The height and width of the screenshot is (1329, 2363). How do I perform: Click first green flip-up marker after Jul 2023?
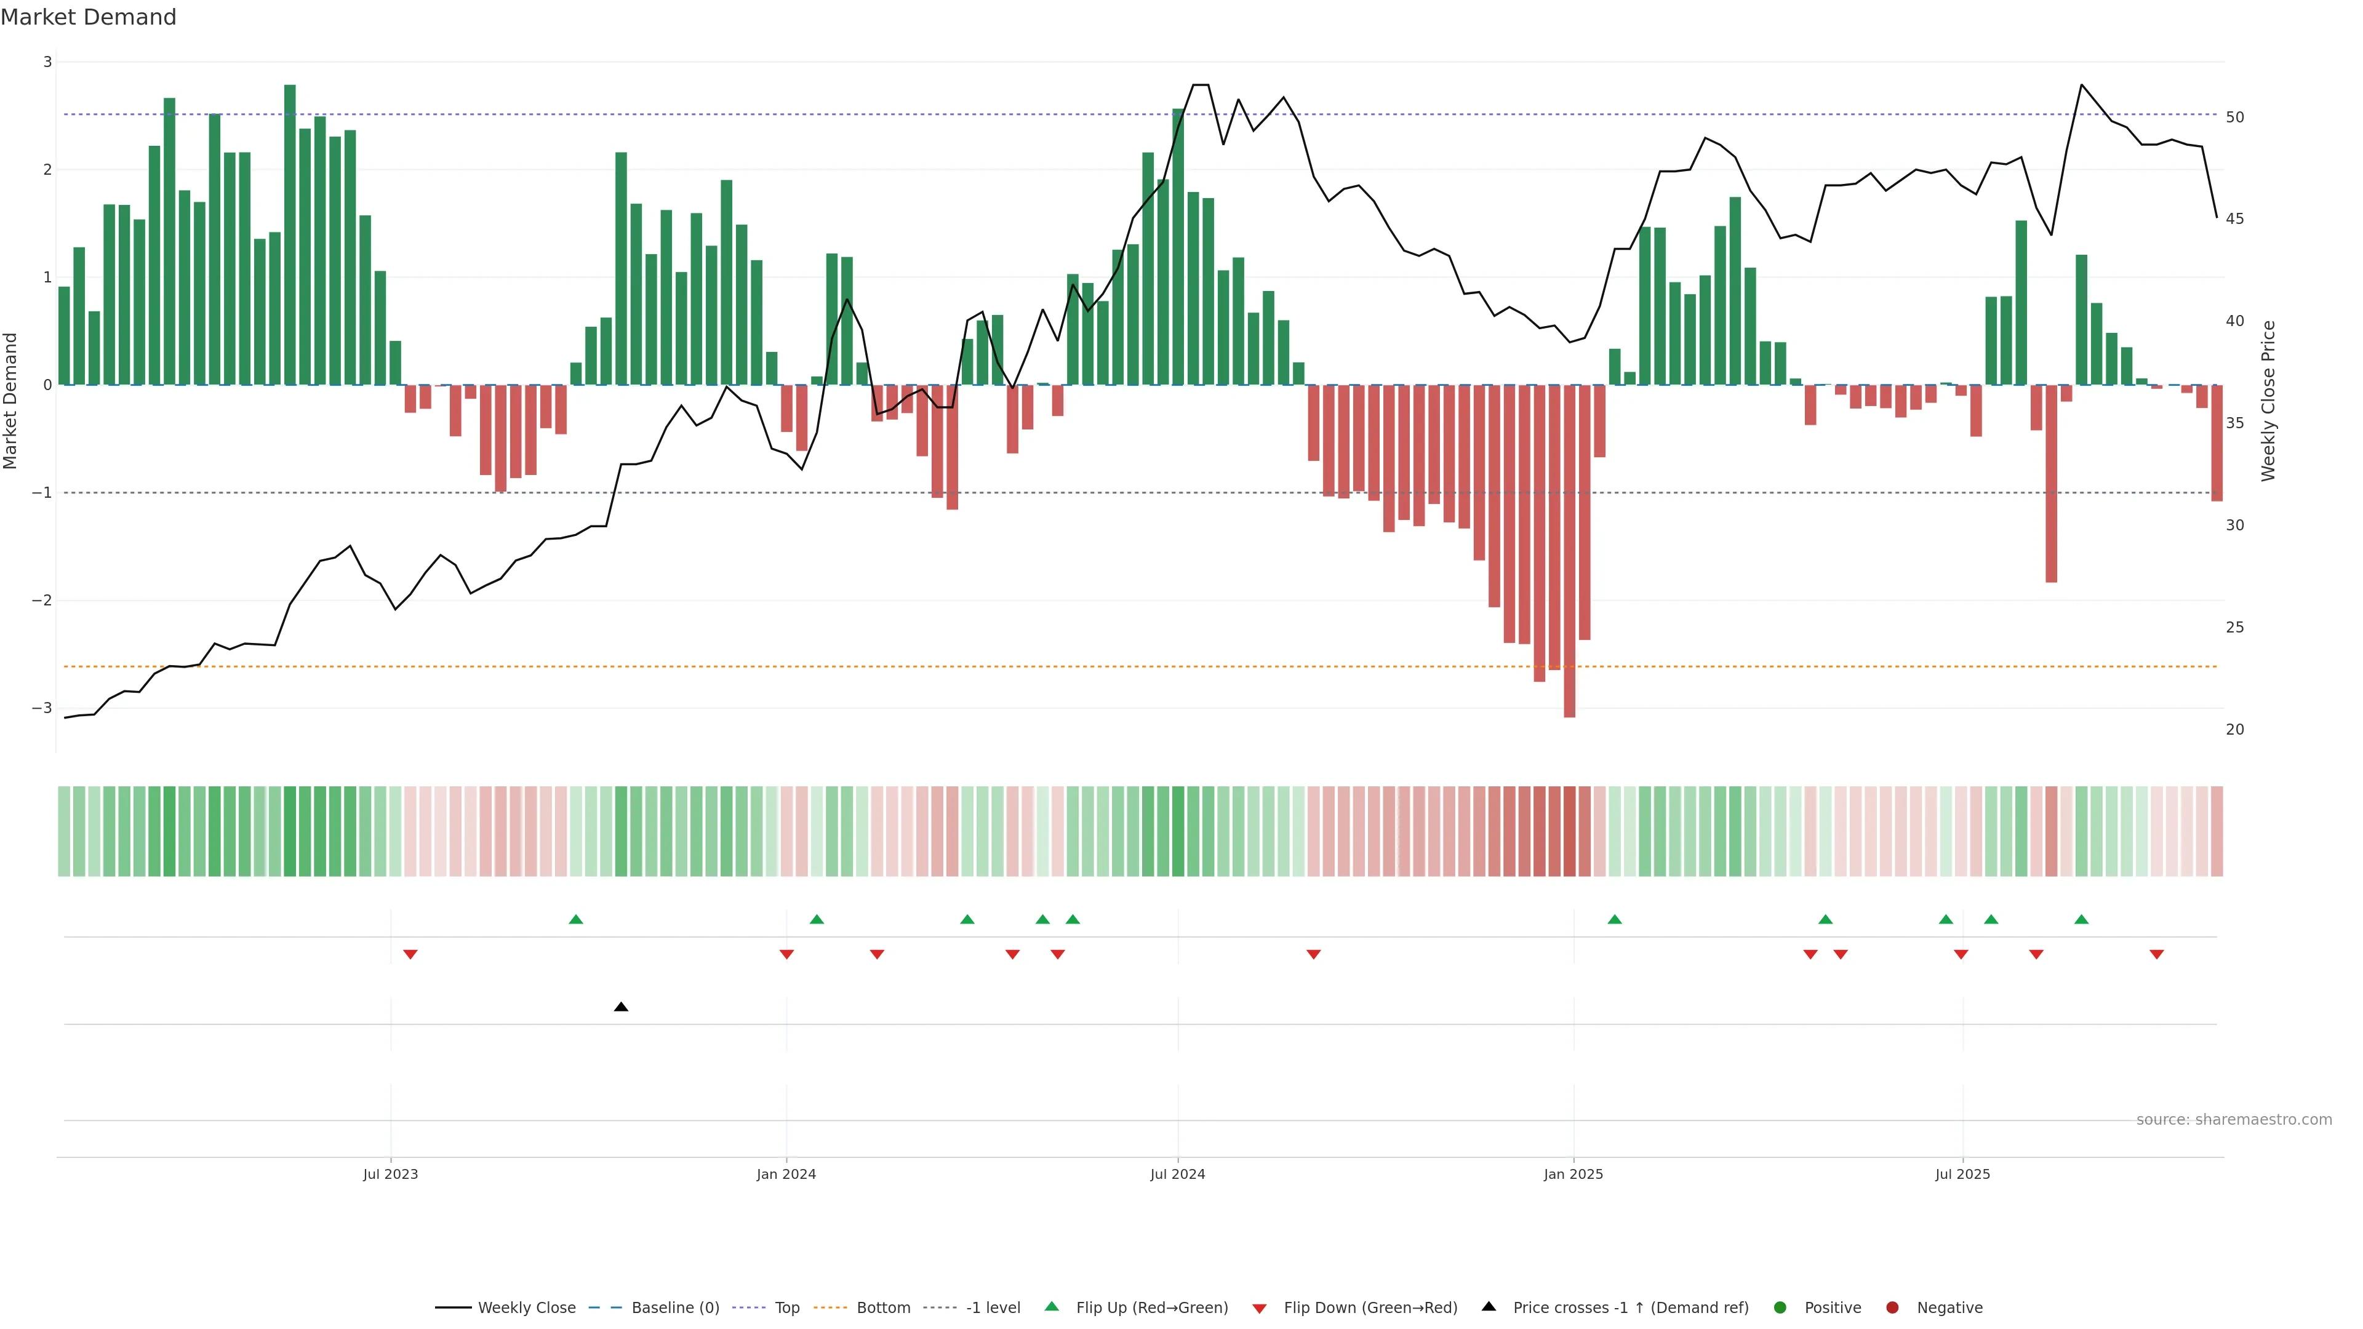pos(576,919)
